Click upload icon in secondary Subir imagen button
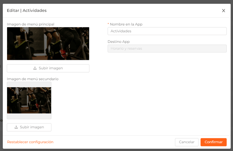Image resolution: width=233 pixels, height=151 pixels. (16, 127)
